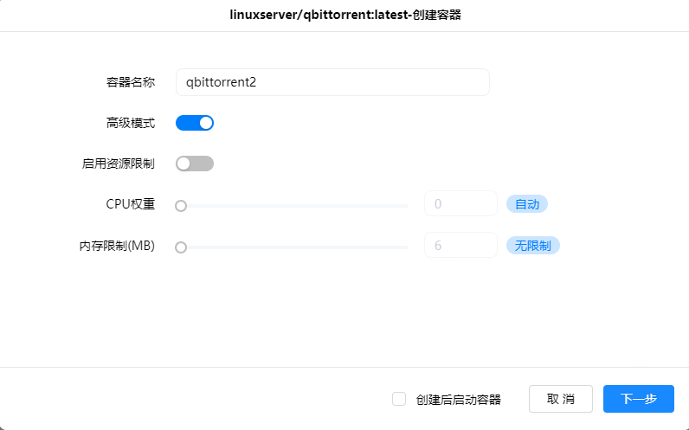Click the 容器名称 field label
The image size is (689, 430).
point(125,82)
